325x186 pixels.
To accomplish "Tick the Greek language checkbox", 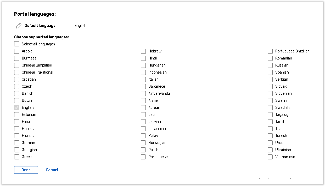I will coord(17,157).
